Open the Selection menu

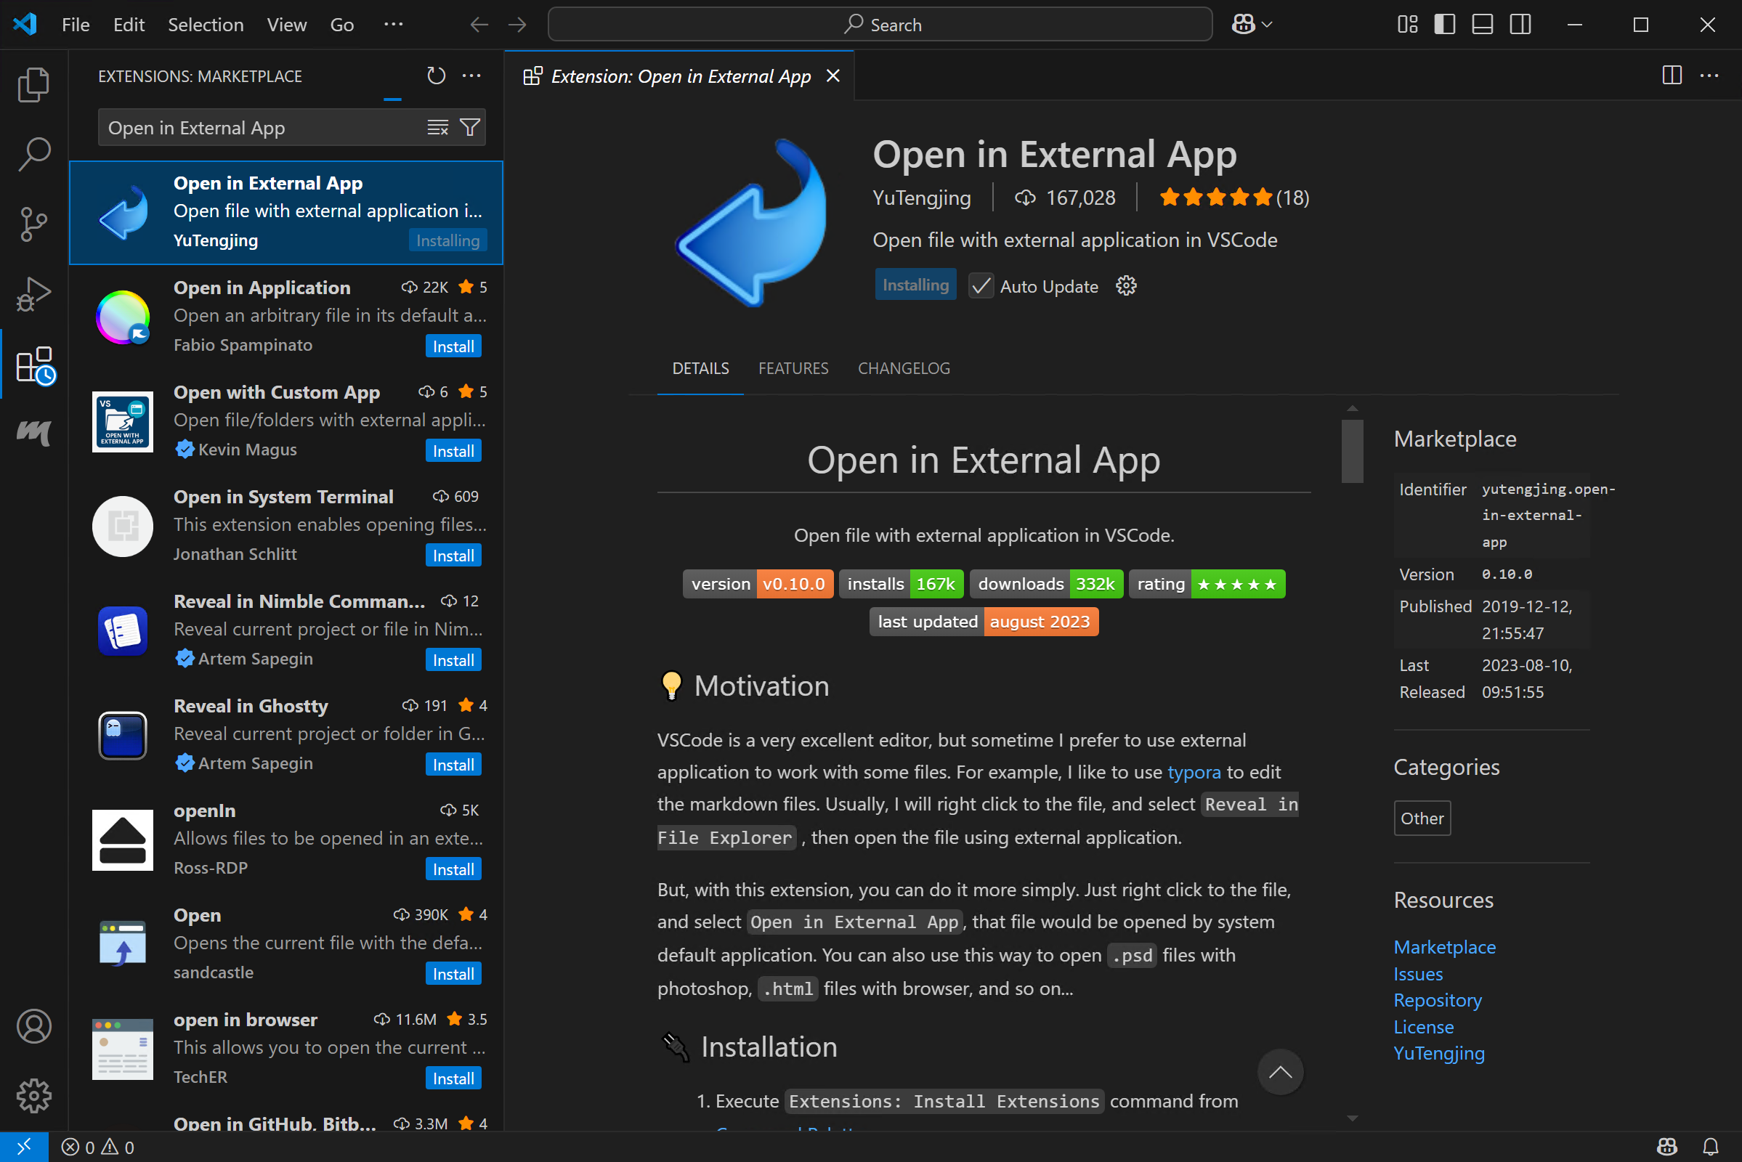[x=206, y=25]
